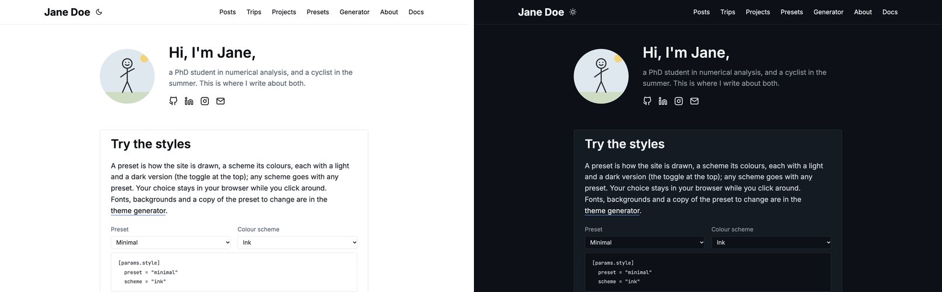Open Instagram icon on dark page
The image size is (942, 292).
[x=679, y=101]
